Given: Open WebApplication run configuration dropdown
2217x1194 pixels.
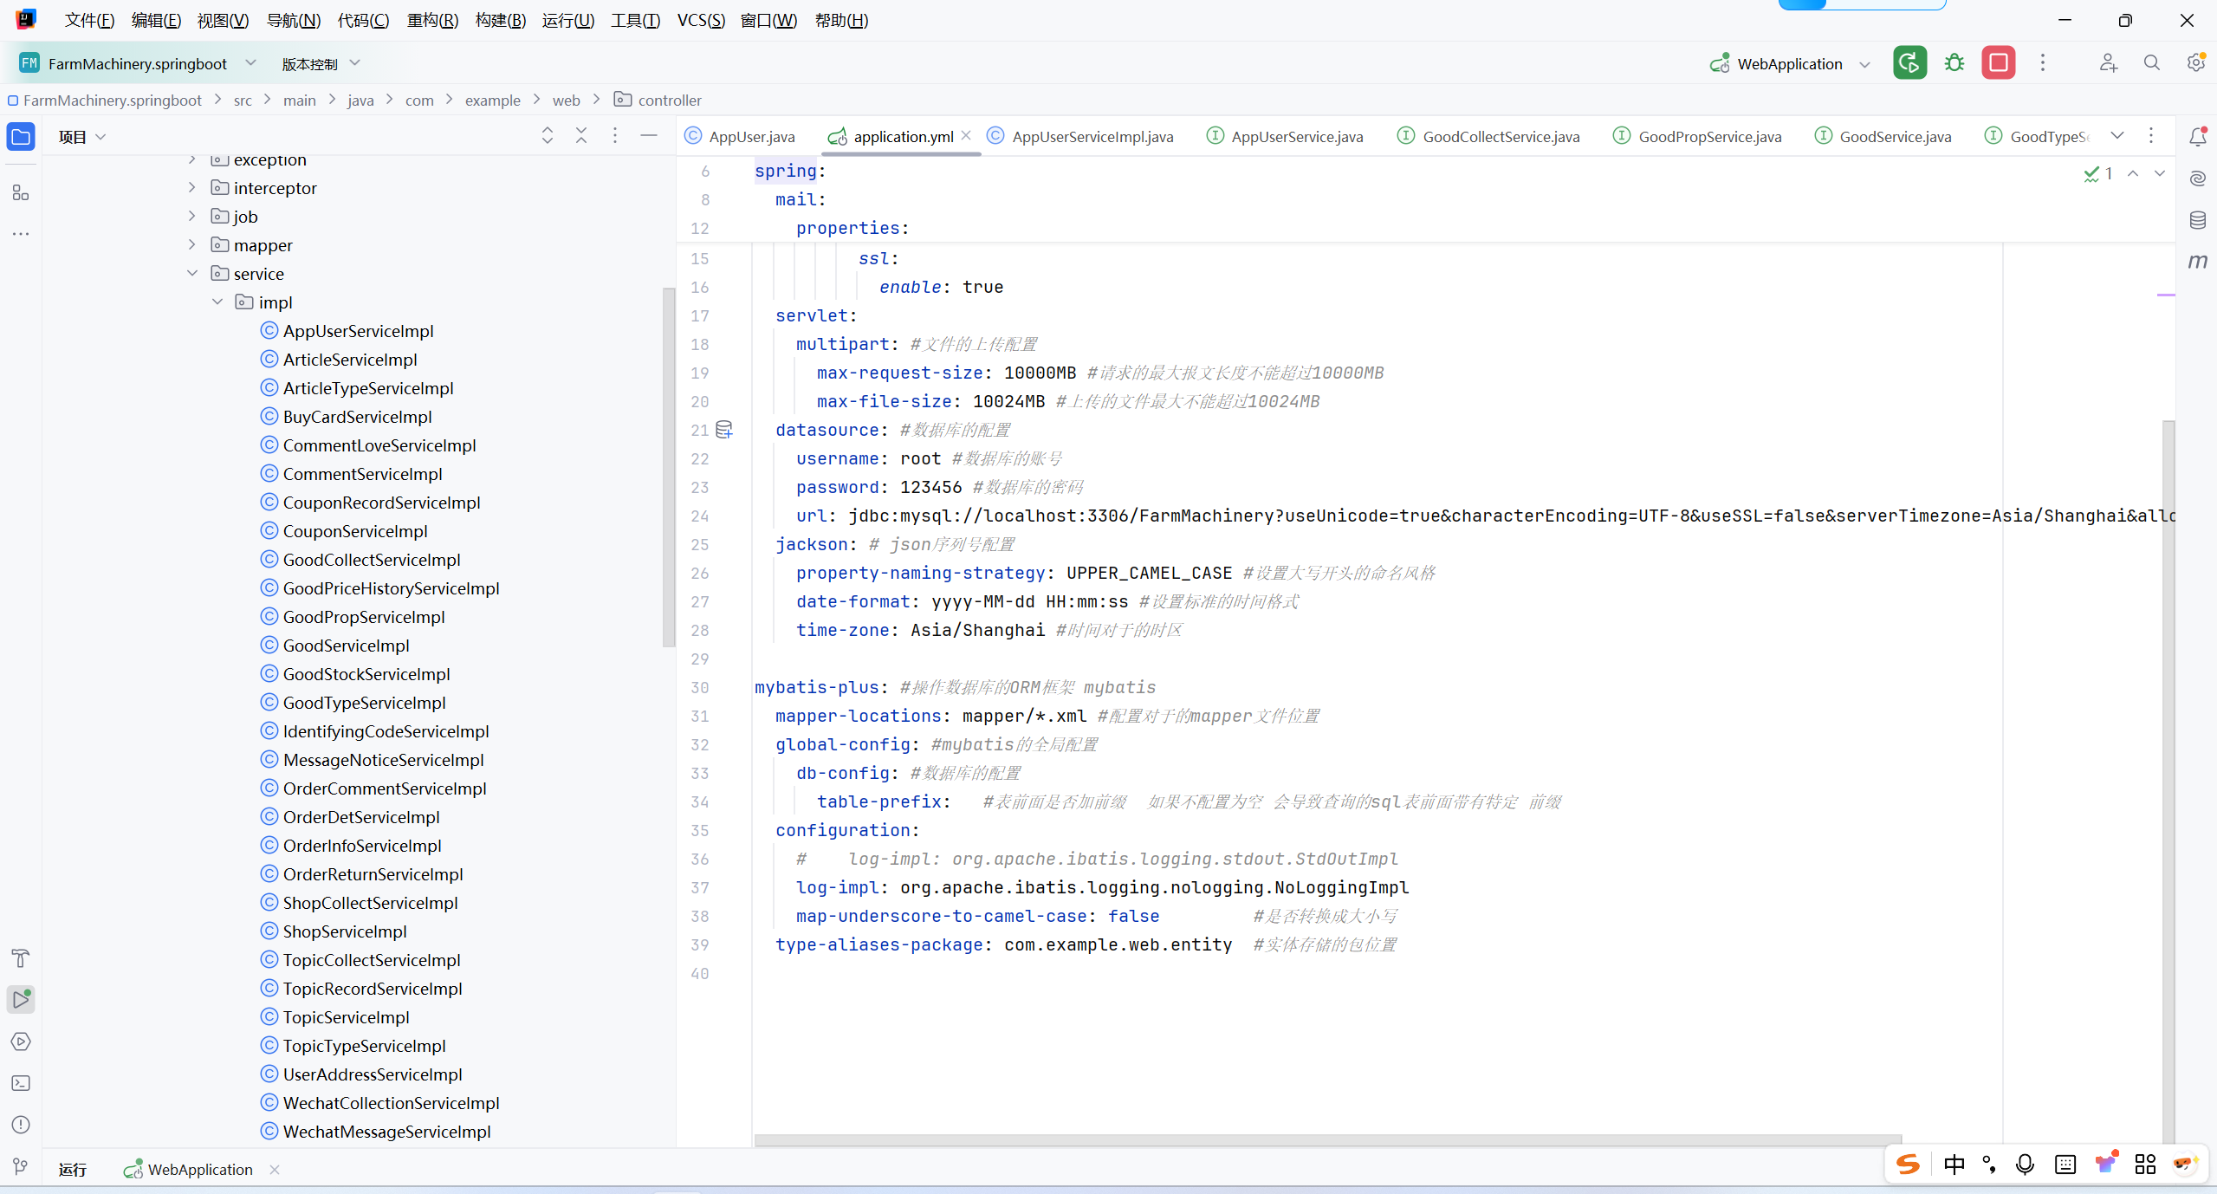Looking at the screenshot, I should point(1790,63).
